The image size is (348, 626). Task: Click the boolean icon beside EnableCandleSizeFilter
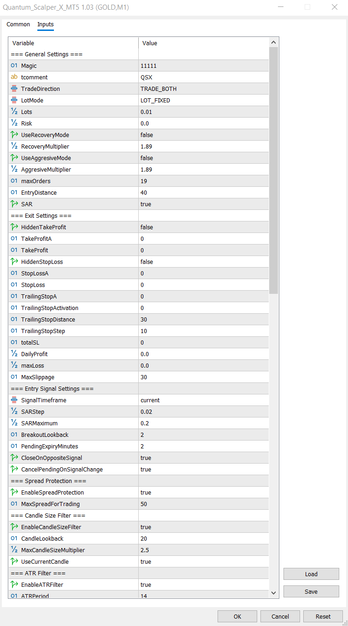(14, 527)
